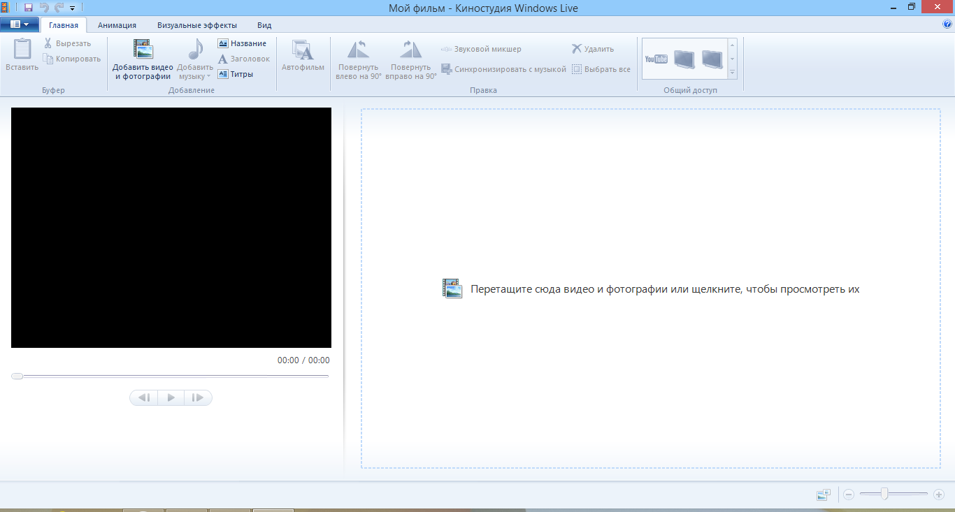Image resolution: width=955 pixels, height=512 pixels.
Task: Click Вырезать with scissors icon
Action: coord(68,43)
